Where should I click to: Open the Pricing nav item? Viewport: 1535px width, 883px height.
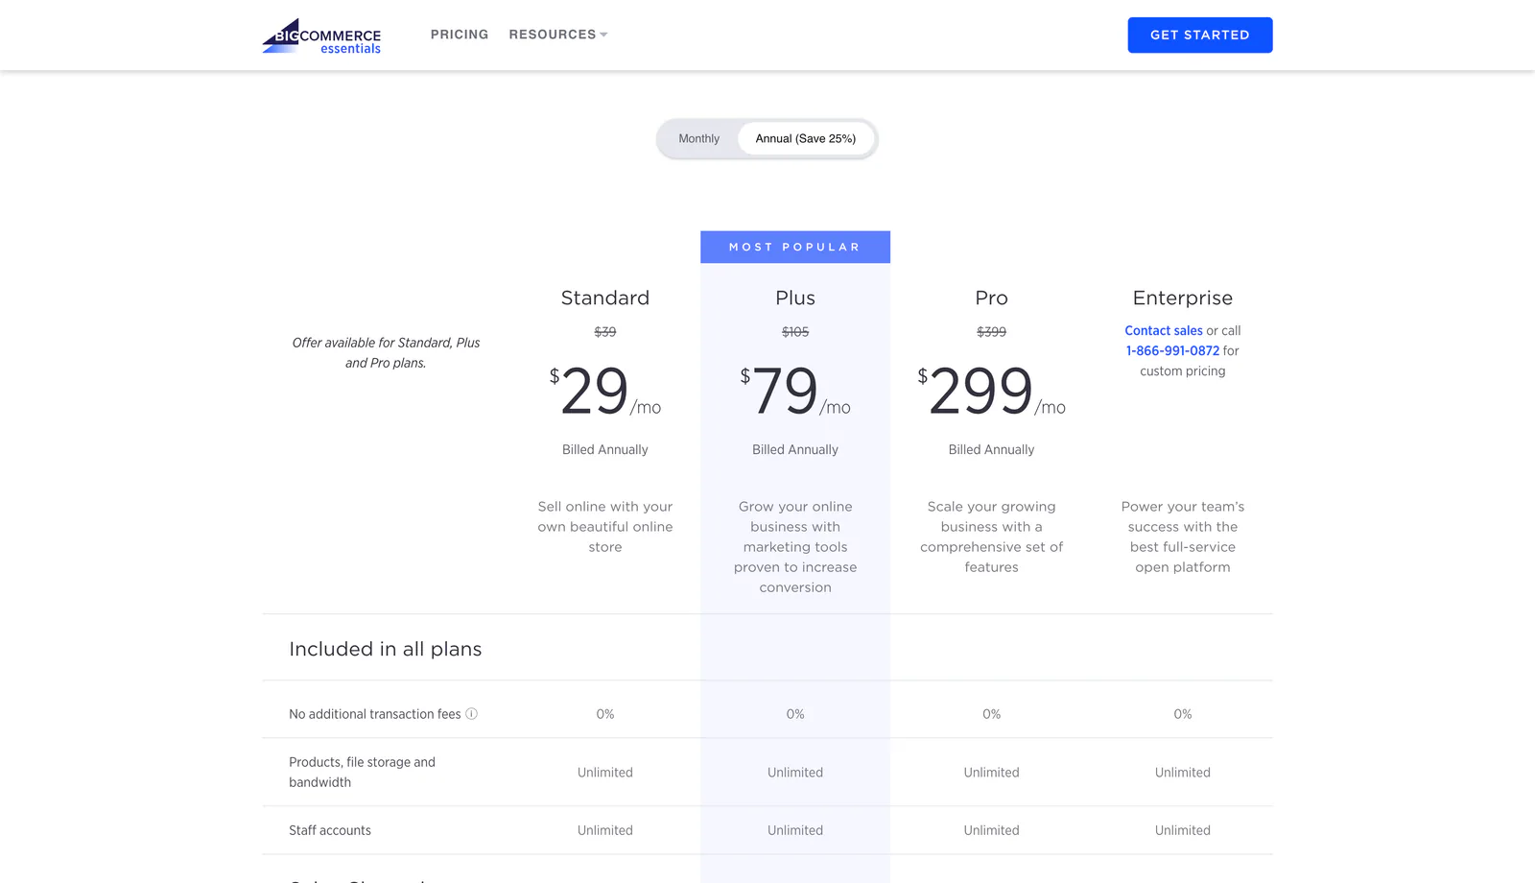pos(460,35)
